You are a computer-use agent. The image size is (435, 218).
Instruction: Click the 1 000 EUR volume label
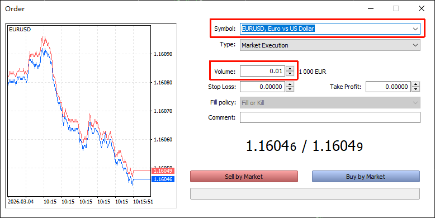pos(313,72)
